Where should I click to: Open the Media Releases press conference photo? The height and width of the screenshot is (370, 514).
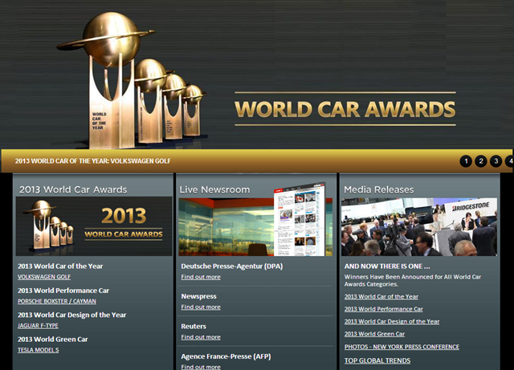tap(420, 226)
